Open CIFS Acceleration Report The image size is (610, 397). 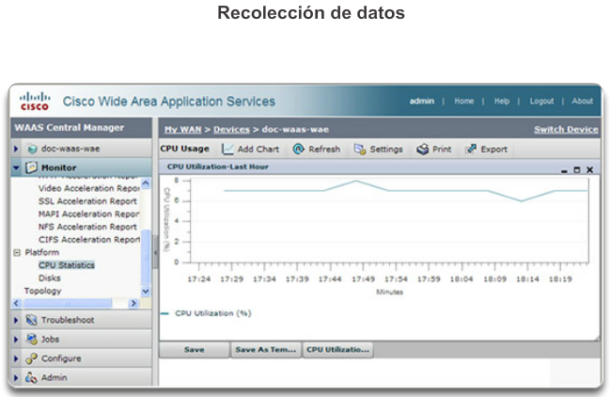89,240
